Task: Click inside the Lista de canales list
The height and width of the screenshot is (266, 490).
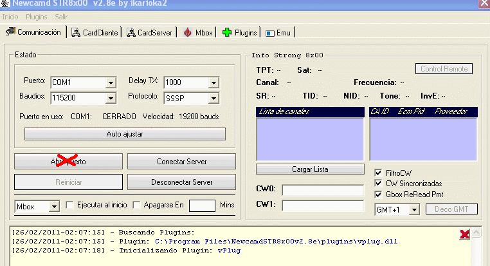Action: click(310, 139)
